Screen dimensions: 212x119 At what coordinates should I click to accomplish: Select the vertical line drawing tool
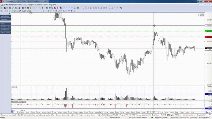click(x=49, y=11)
